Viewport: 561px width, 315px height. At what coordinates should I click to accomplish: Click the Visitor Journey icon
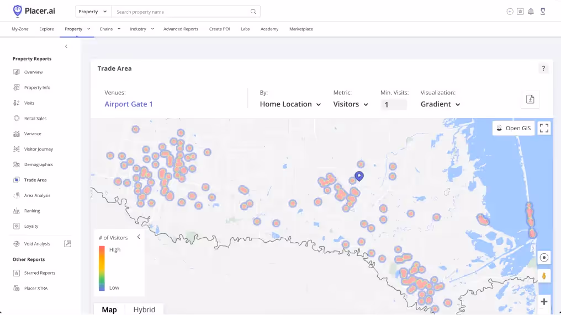[x=17, y=149]
